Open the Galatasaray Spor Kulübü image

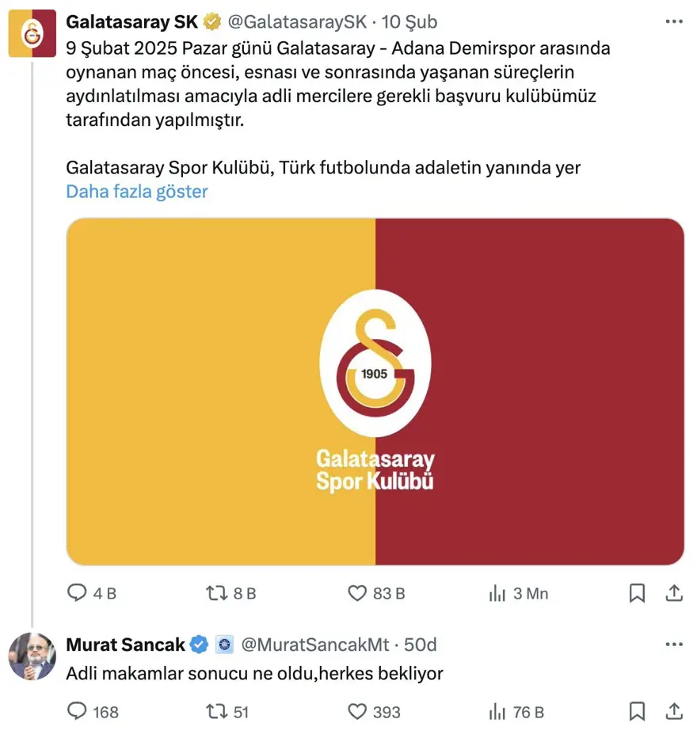(375, 392)
